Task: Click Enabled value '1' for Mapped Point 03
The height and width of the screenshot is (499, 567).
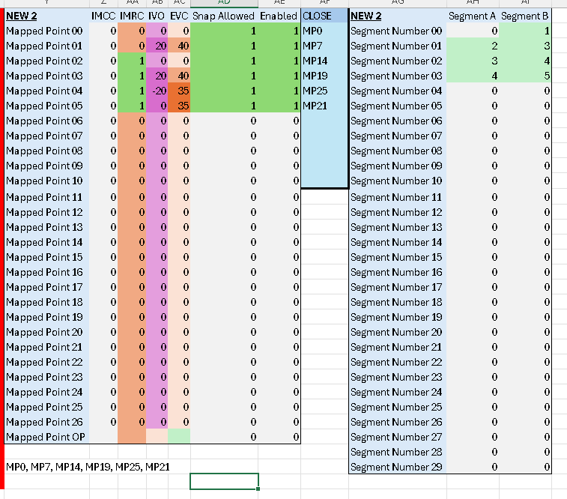Action: tap(279, 76)
